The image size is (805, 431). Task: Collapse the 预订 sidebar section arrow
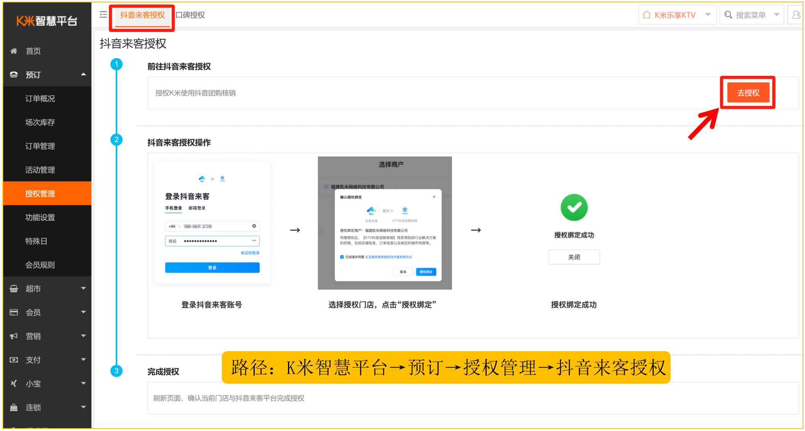coord(83,74)
